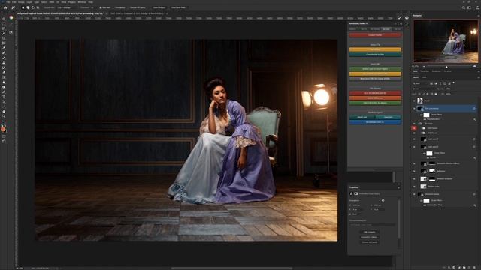
Task: Click the Navigator preview thumbnail
Action: coord(446,41)
